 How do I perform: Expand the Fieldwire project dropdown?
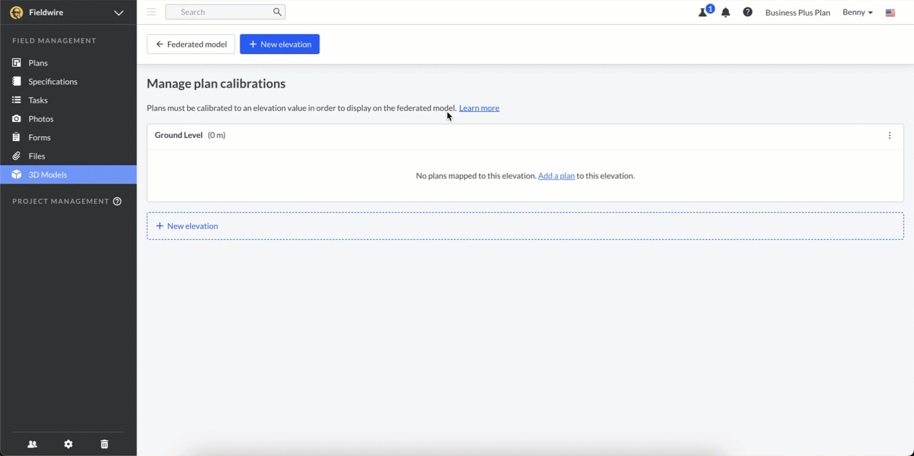(118, 12)
